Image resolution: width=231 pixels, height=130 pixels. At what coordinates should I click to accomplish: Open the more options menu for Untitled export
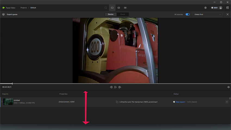coord(227,102)
